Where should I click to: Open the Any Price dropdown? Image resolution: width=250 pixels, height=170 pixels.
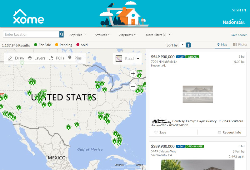pyautogui.click(x=77, y=35)
